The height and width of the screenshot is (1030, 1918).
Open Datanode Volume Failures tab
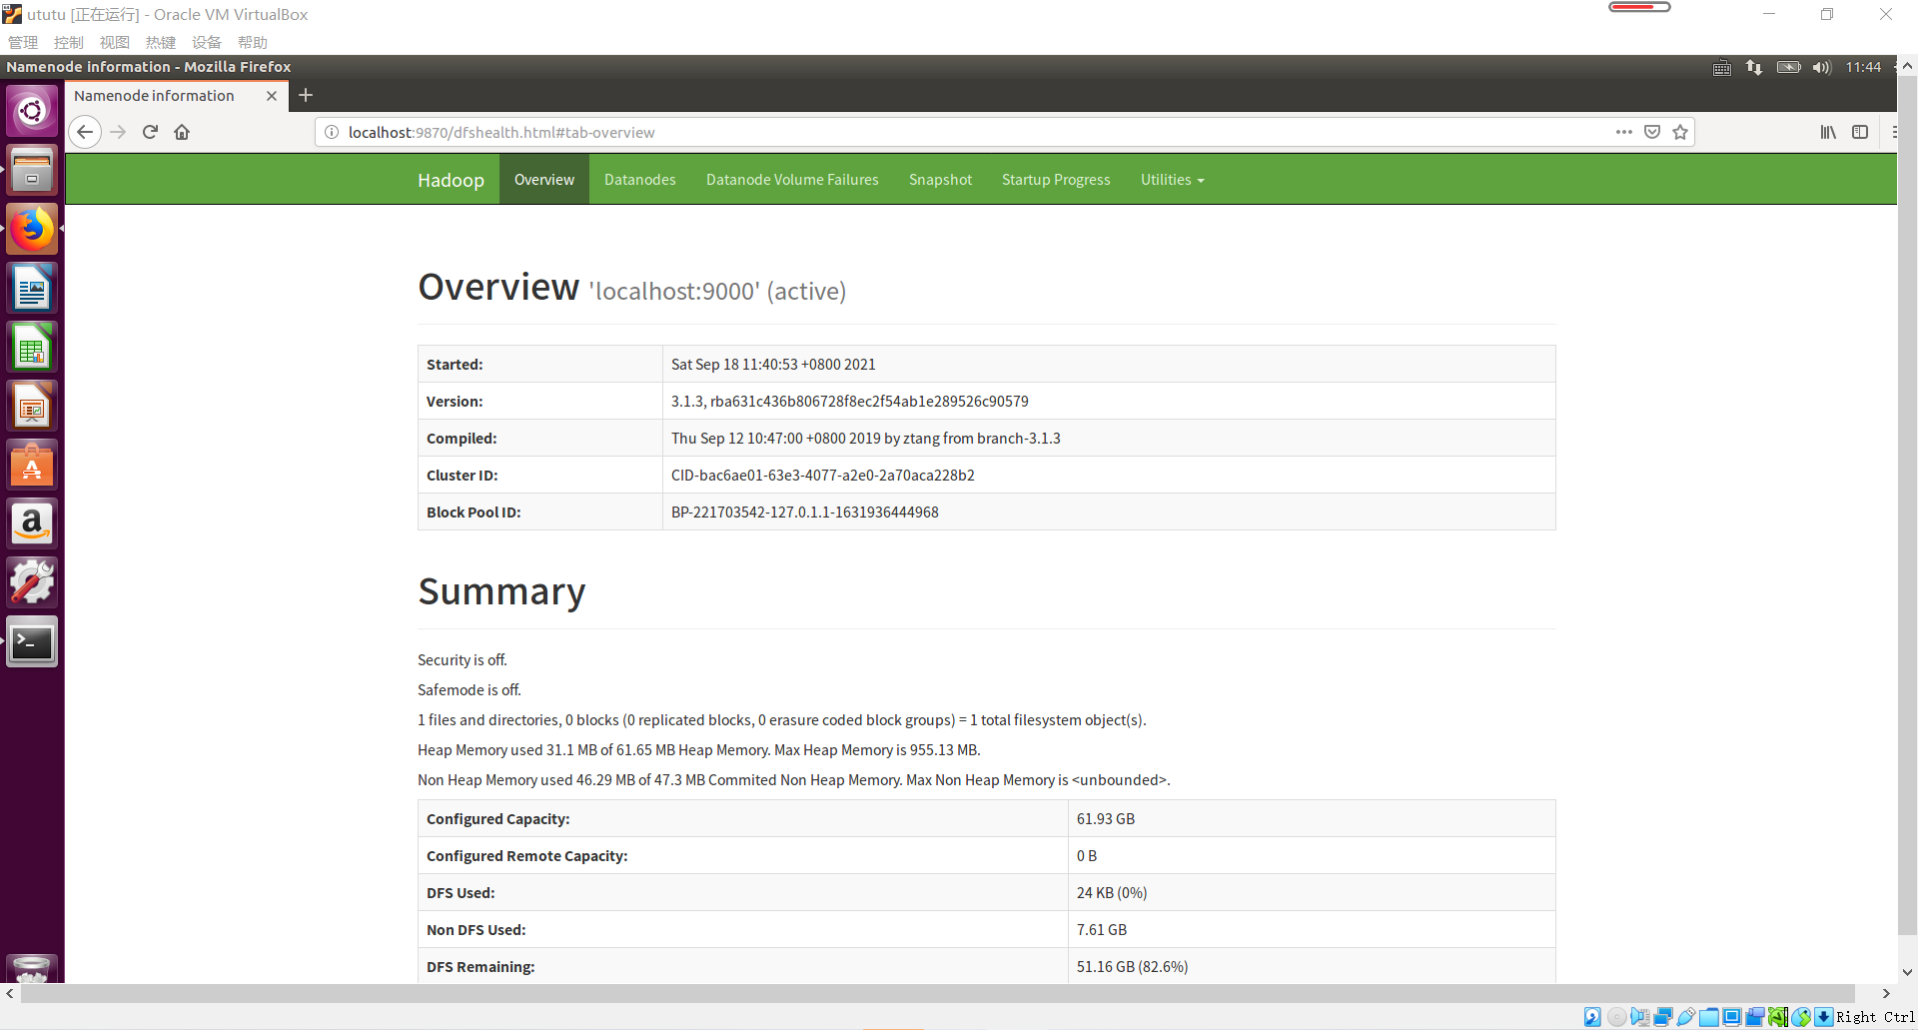click(x=792, y=180)
